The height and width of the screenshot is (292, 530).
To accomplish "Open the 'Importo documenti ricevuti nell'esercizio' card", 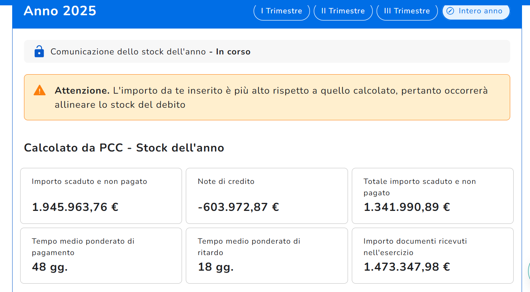I will (x=432, y=255).
